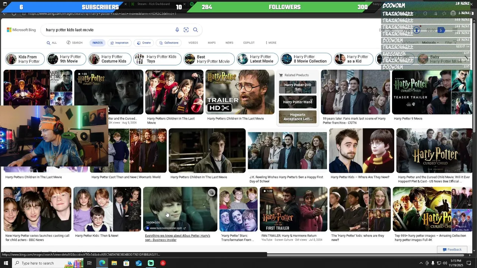Image resolution: width=477 pixels, height=268 pixels.
Task: Show hidden system tray icons
Action: [421, 263]
